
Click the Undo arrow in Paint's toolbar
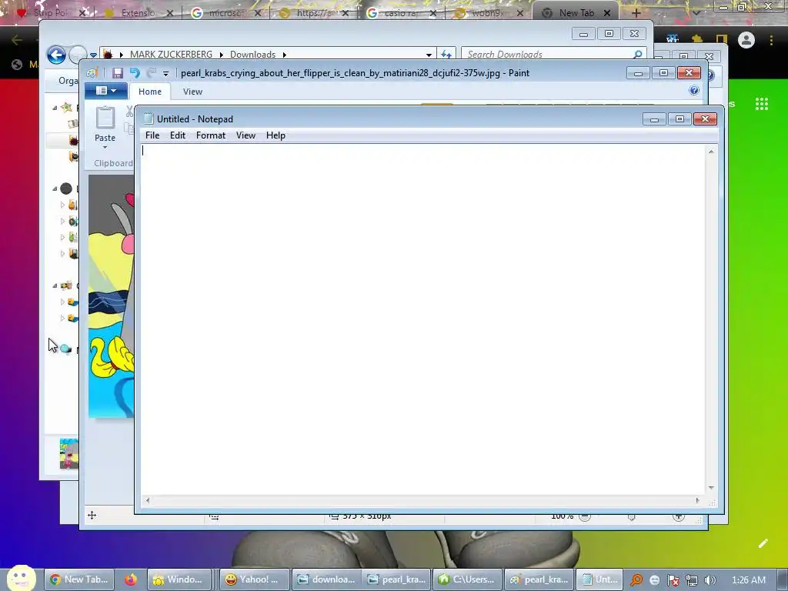[x=135, y=73]
